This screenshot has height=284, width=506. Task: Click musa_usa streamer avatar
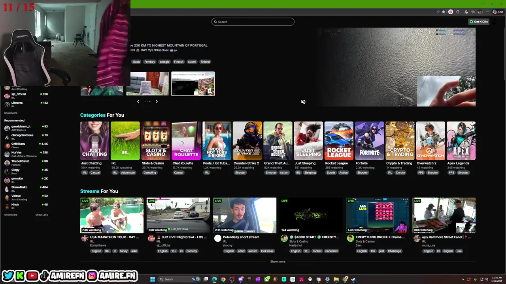coord(417,238)
